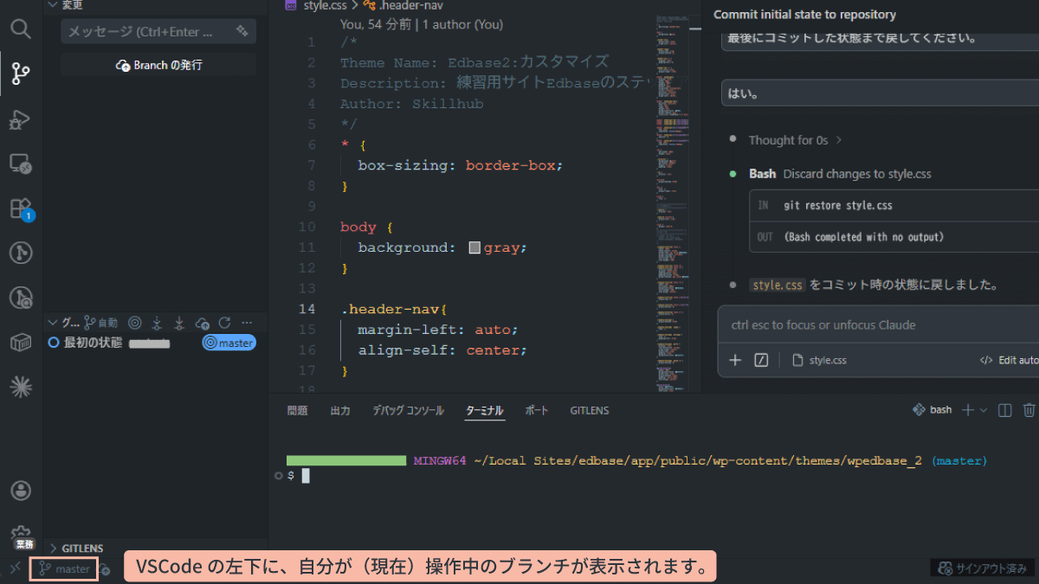Click master branch in the status bar
The height and width of the screenshot is (584, 1039).
click(64, 569)
